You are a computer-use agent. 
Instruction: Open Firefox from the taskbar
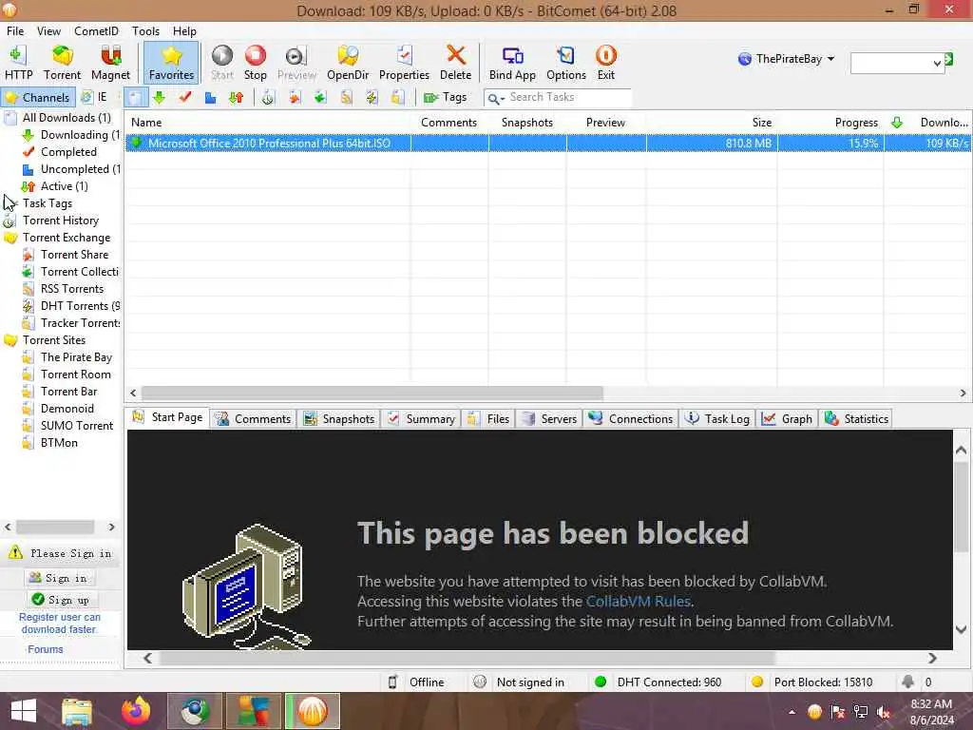coord(136,711)
